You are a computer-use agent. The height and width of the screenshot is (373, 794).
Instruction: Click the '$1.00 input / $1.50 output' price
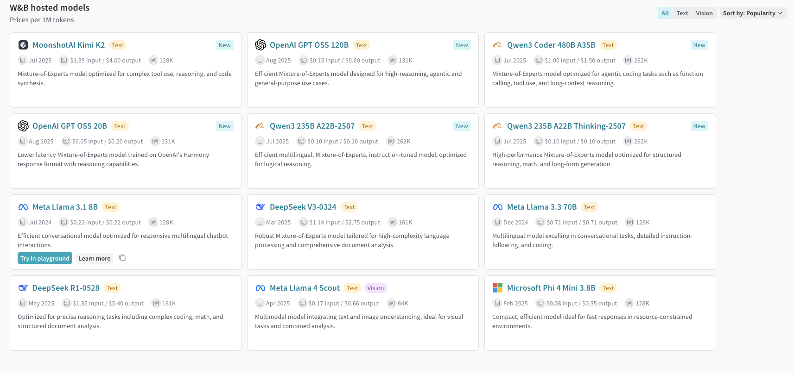pyautogui.click(x=580, y=60)
